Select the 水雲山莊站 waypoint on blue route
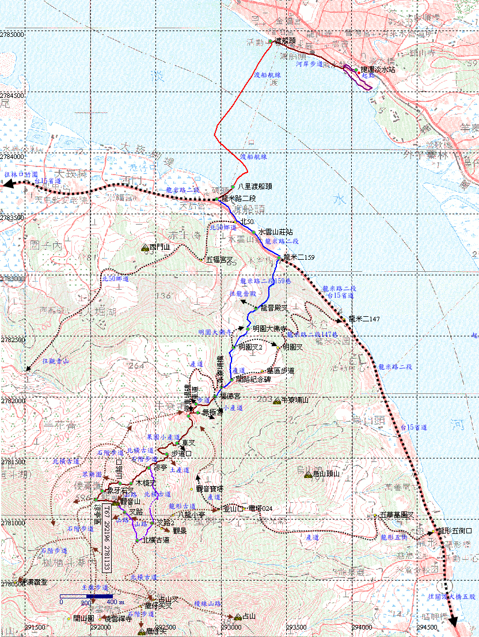 (253, 232)
